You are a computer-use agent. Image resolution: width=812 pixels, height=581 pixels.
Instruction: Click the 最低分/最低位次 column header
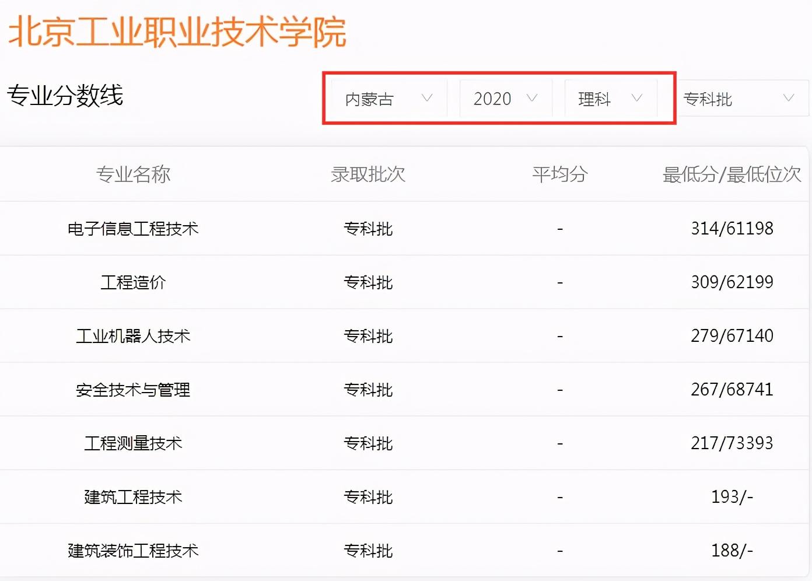coord(732,174)
